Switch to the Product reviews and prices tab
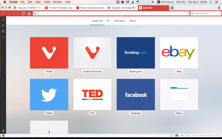This screenshot has height=139, width=222. (91, 8)
